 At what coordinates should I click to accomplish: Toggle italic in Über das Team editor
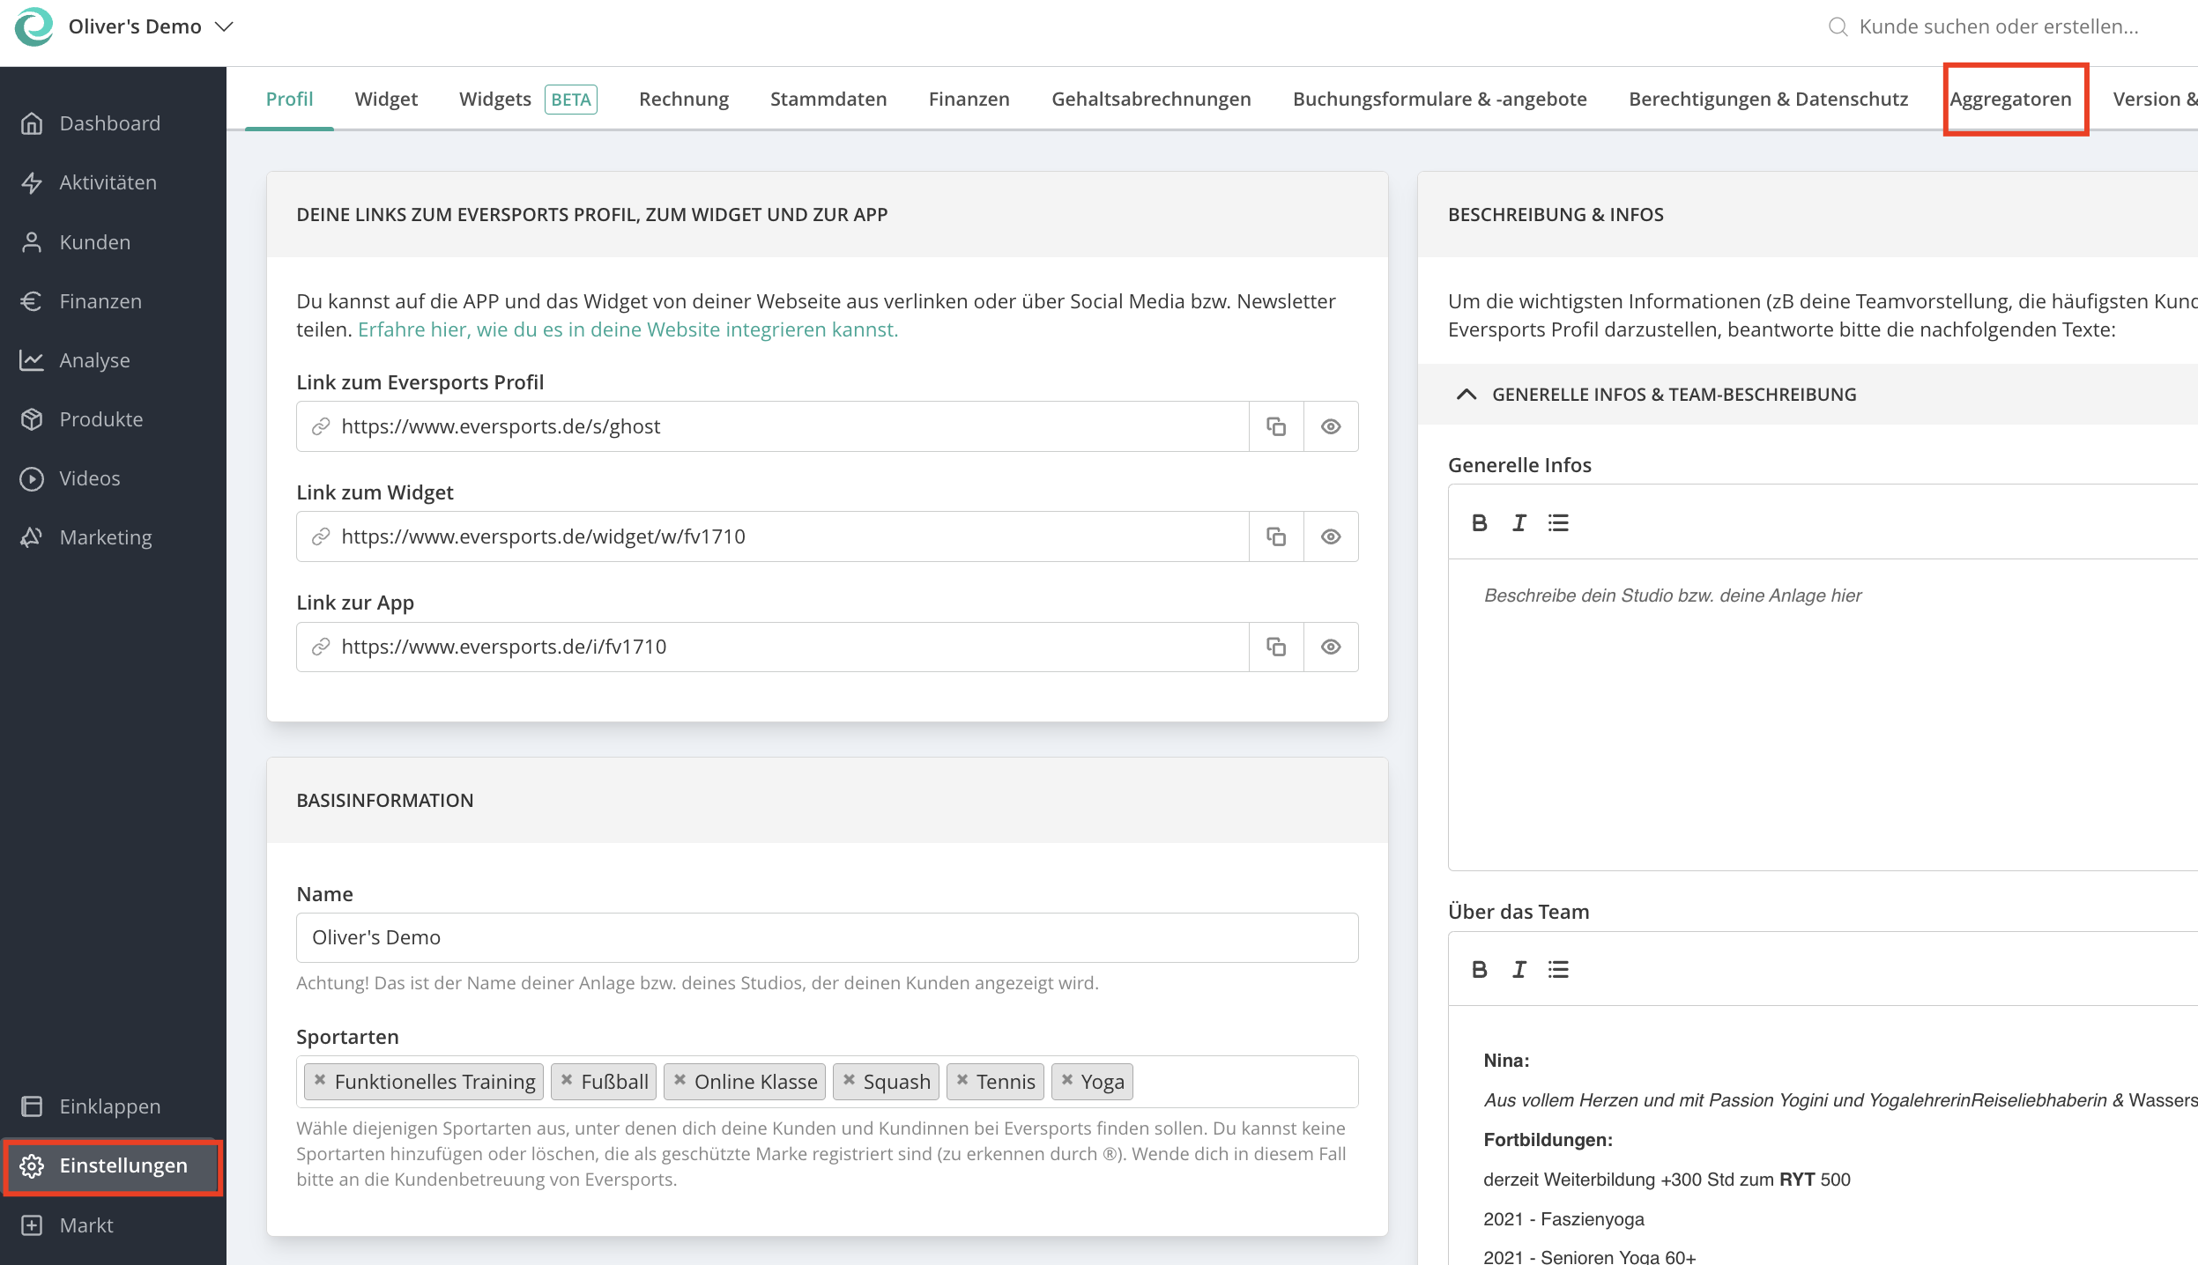(1519, 969)
